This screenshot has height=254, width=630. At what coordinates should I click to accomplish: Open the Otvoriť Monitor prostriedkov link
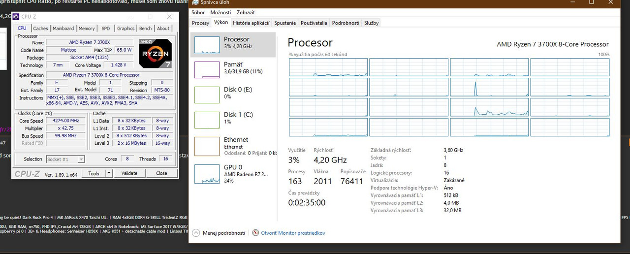click(x=293, y=233)
